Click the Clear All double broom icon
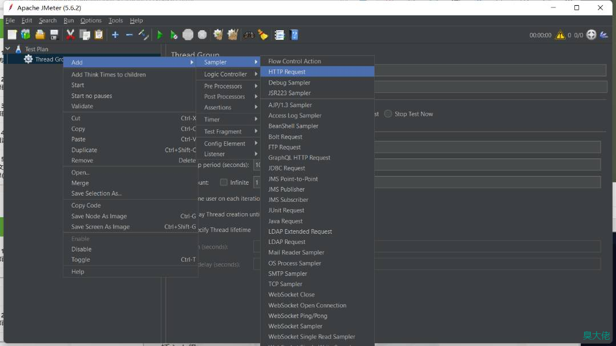Screen dimensions: 616x346 pyautogui.click(x=233, y=35)
